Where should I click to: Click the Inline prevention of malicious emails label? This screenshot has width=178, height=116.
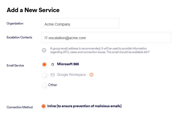coord(84,106)
